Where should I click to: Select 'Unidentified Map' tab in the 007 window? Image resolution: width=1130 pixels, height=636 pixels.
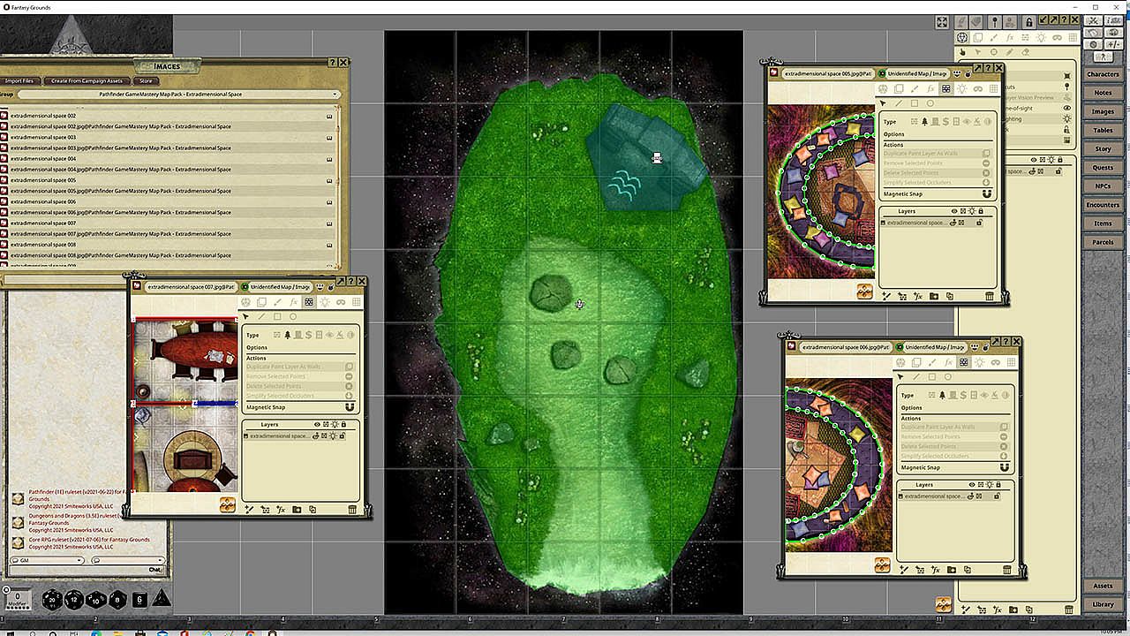click(281, 286)
